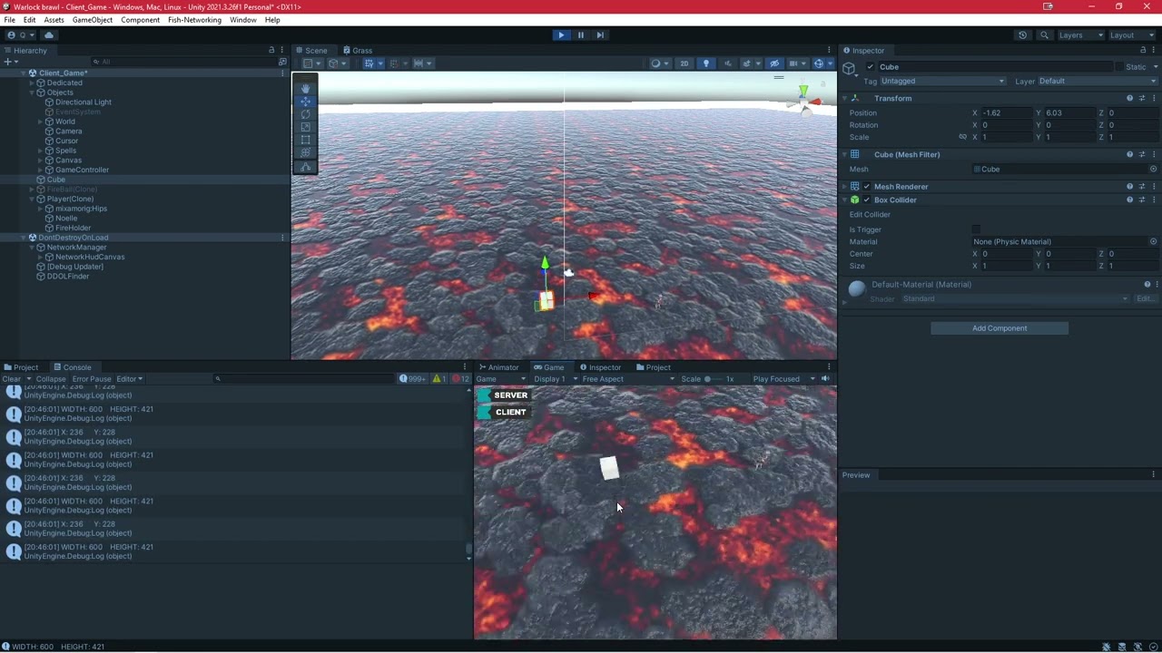Open the global Search magnifier icon
Screen dimensions: 1162x653
(x=1044, y=35)
